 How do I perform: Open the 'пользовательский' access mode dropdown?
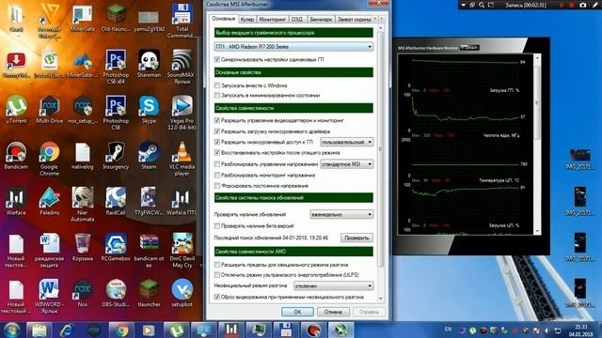pos(347,142)
